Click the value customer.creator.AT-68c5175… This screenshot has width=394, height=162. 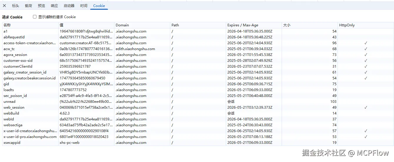(x=86, y=43)
